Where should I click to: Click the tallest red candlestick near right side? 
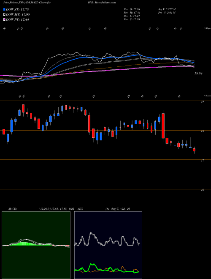(x=163, y=126)
